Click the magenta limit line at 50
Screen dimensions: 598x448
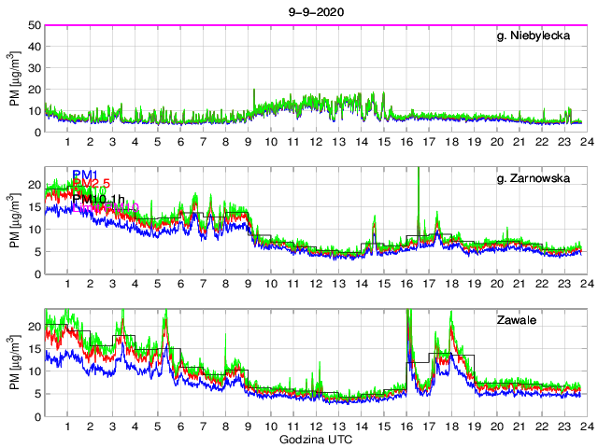pos(314,25)
